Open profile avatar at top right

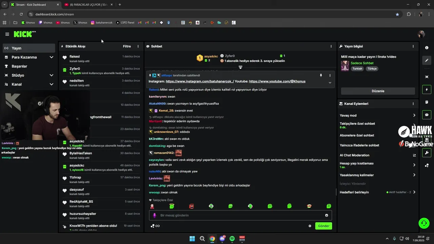421,34
